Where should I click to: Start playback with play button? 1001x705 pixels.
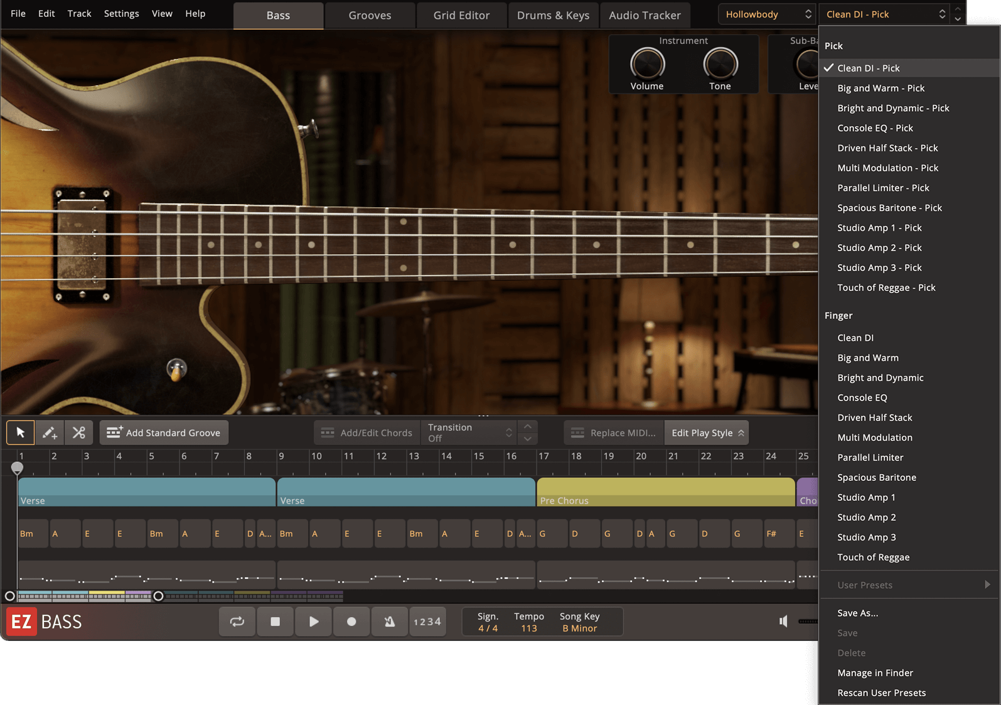[313, 622]
